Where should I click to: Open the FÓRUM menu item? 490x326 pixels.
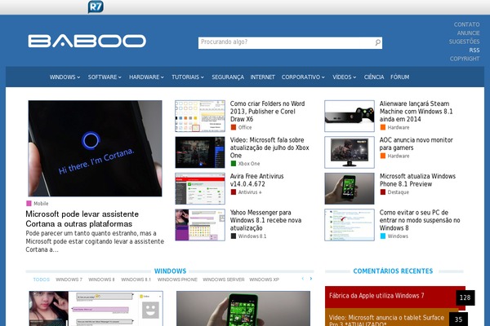(399, 77)
